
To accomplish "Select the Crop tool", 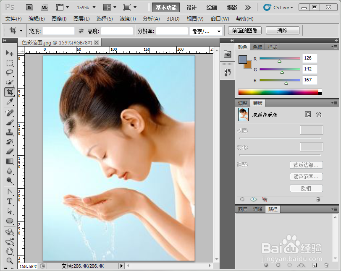I will coord(10,92).
